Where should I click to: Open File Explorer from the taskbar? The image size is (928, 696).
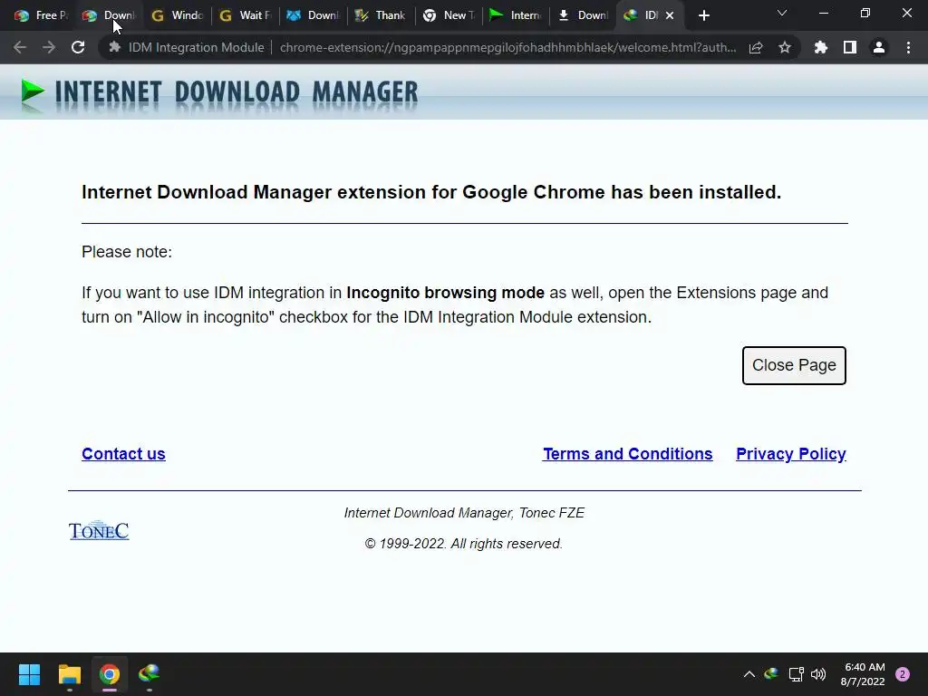[x=69, y=674]
